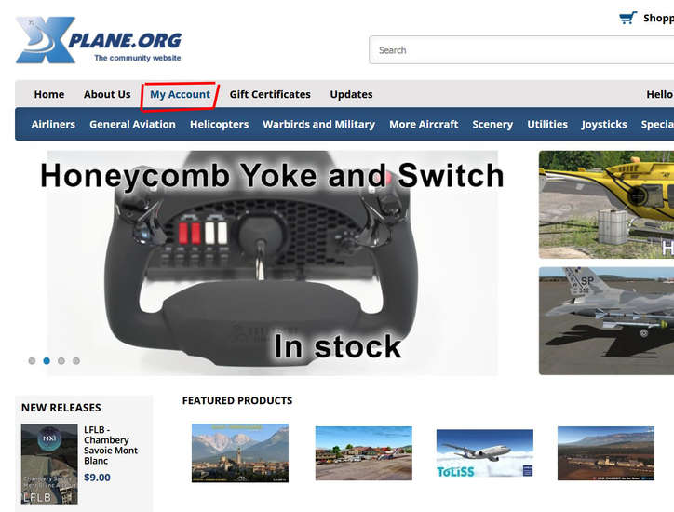674x512 pixels.
Task: Open Warbirds and Military category
Action: click(318, 124)
